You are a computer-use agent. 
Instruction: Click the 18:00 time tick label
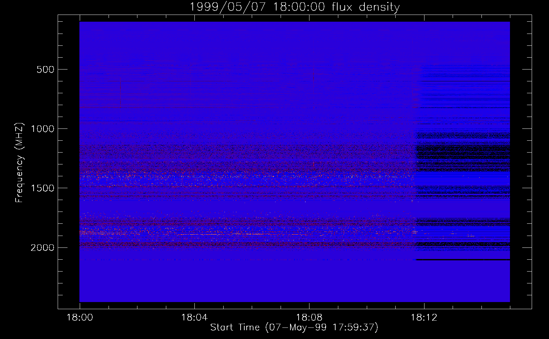[80, 318]
